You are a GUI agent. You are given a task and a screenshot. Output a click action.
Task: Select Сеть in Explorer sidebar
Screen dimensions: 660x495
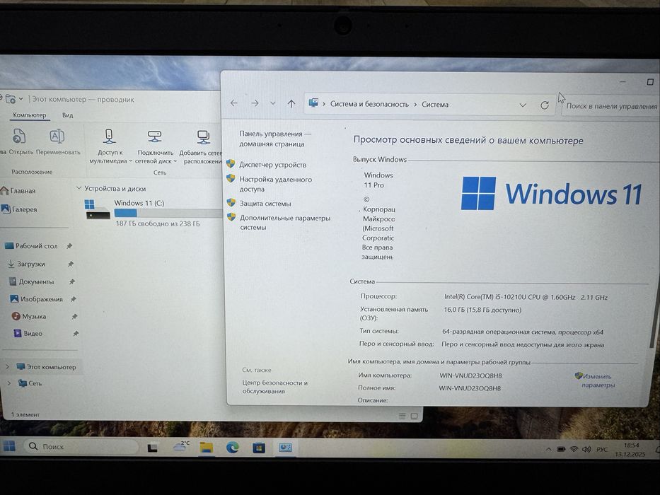[x=30, y=383]
